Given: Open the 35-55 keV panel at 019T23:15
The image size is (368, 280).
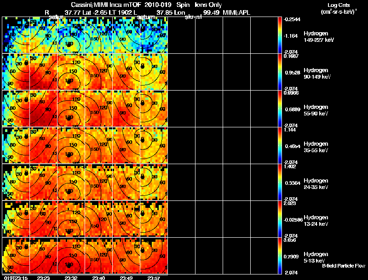Looking at the screenshot, I should pos(16,145).
